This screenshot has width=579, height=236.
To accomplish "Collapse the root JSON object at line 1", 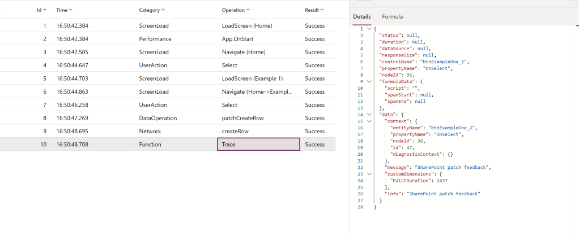I will [x=369, y=29].
